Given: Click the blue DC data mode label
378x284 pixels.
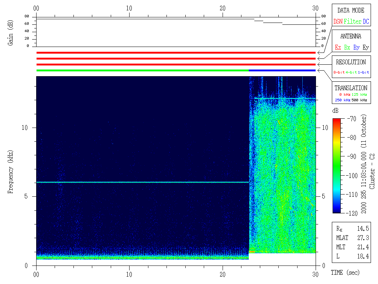Looking at the screenshot, I should 366,21.
